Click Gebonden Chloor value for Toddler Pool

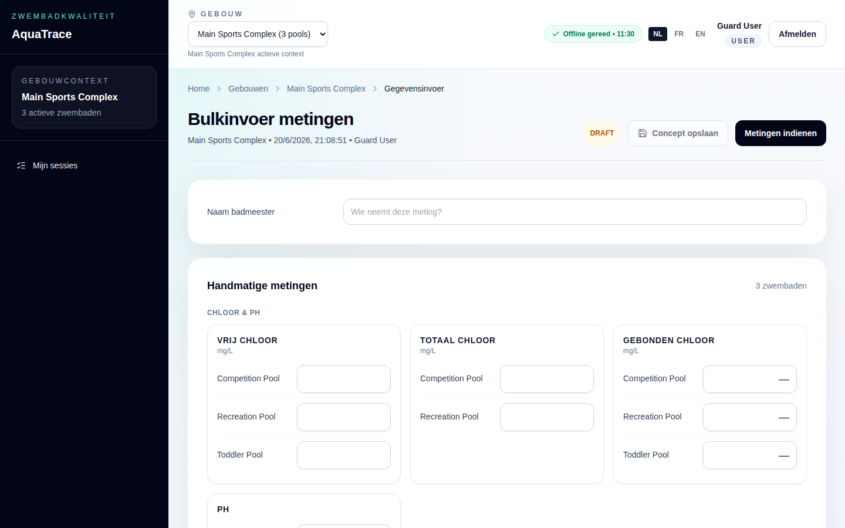[x=750, y=455]
